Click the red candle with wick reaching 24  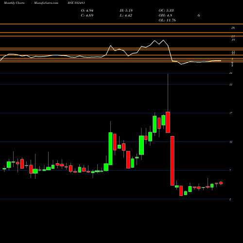pos(168,122)
